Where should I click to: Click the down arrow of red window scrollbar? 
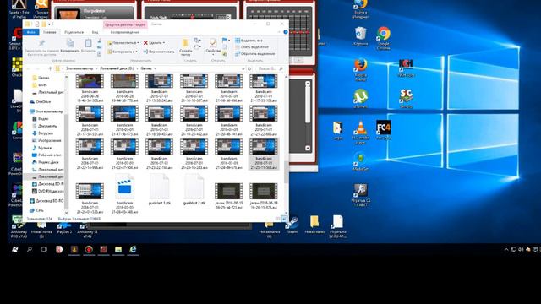pyautogui.click(x=308, y=149)
